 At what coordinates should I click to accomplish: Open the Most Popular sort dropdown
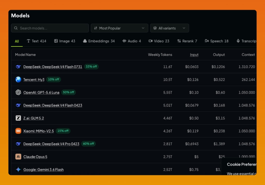coord(119,28)
